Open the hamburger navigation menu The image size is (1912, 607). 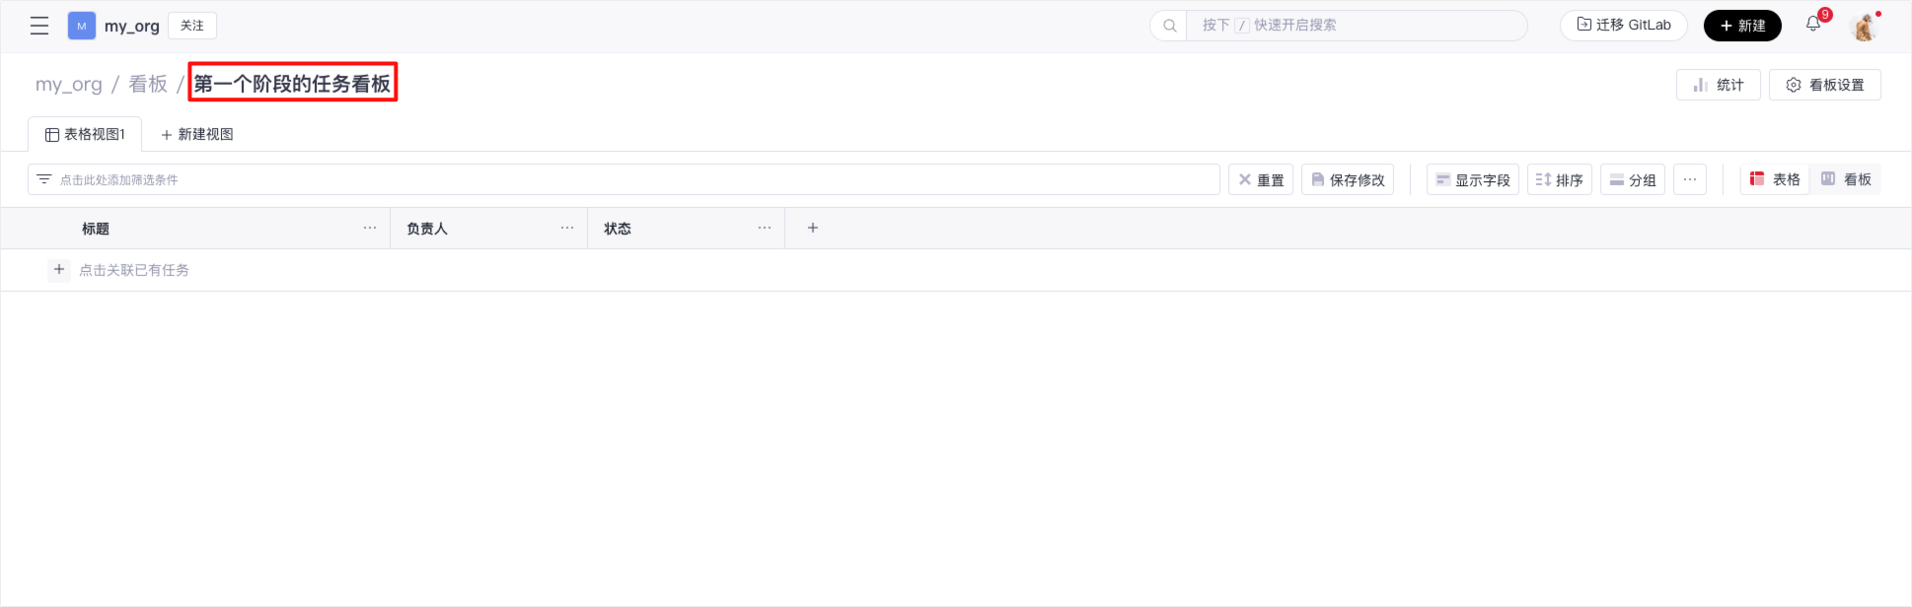pyautogui.click(x=39, y=26)
